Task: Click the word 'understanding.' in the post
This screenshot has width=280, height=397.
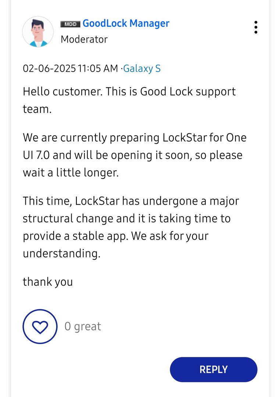Action: (61, 254)
